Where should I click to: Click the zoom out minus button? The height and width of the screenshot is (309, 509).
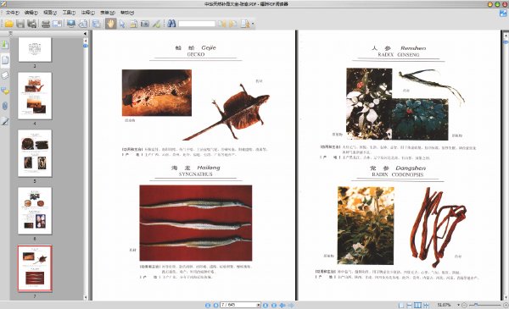(464, 305)
